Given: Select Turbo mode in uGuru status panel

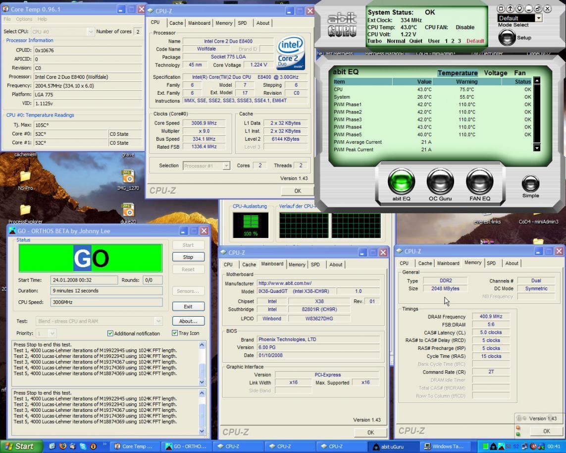Looking at the screenshot, I should [374, 41].
